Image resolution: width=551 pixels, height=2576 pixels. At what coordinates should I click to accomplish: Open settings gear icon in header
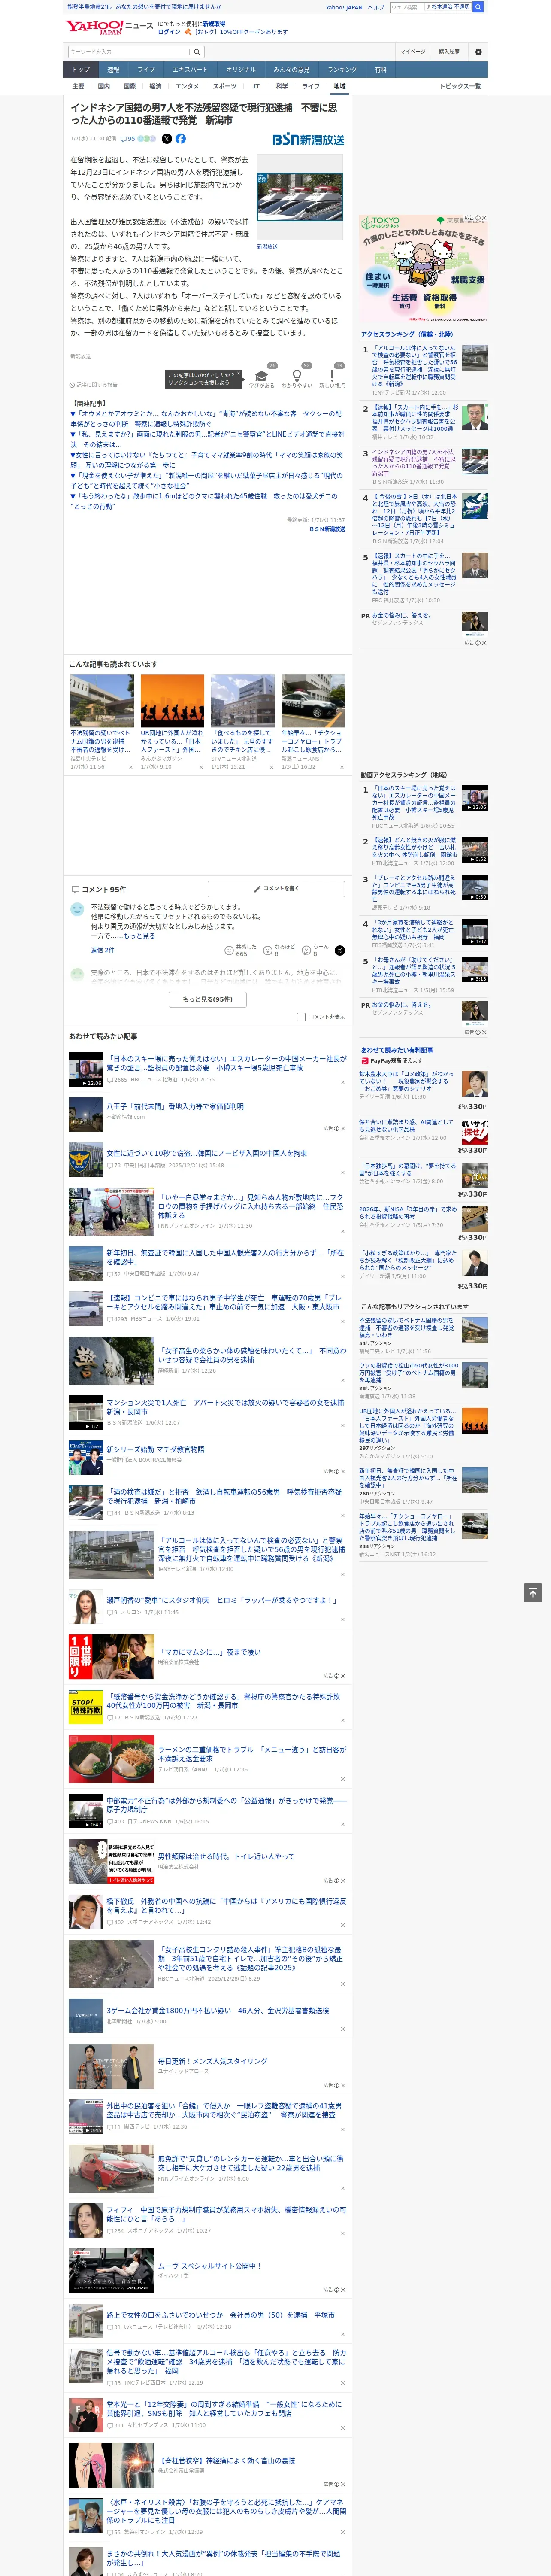[x=478, y=52]
